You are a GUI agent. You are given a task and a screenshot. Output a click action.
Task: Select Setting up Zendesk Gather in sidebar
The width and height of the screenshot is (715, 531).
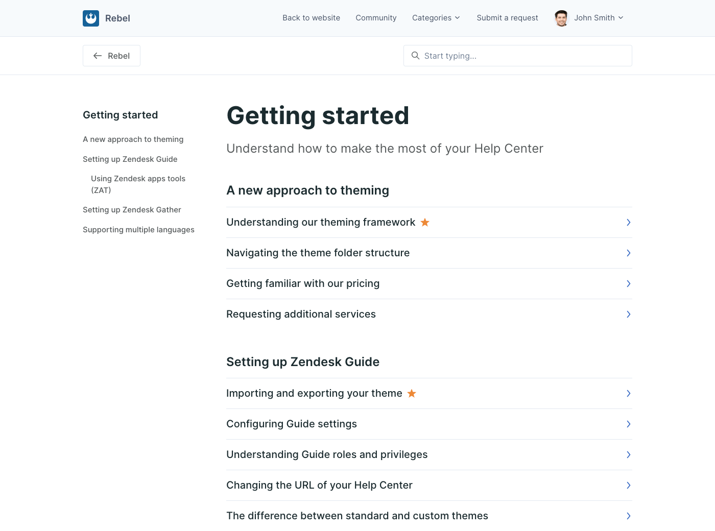pyautogui.click(x=132, y=210)
